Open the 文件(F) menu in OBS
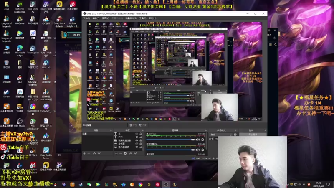The height and width of the screenshot is (188, 334). click(x=86, y=18)
